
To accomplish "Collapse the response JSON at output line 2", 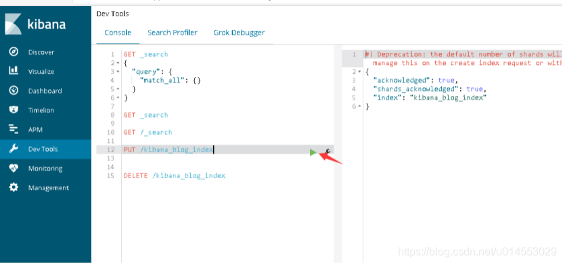I will (359, 72).
